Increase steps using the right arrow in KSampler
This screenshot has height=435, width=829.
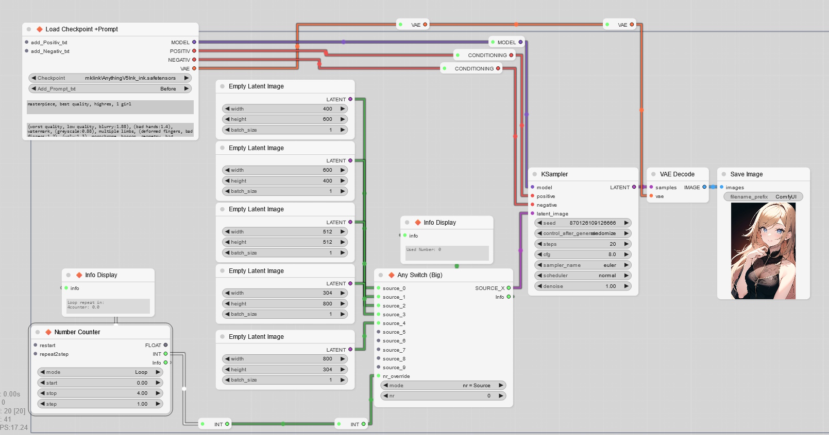tap(627, 244)
